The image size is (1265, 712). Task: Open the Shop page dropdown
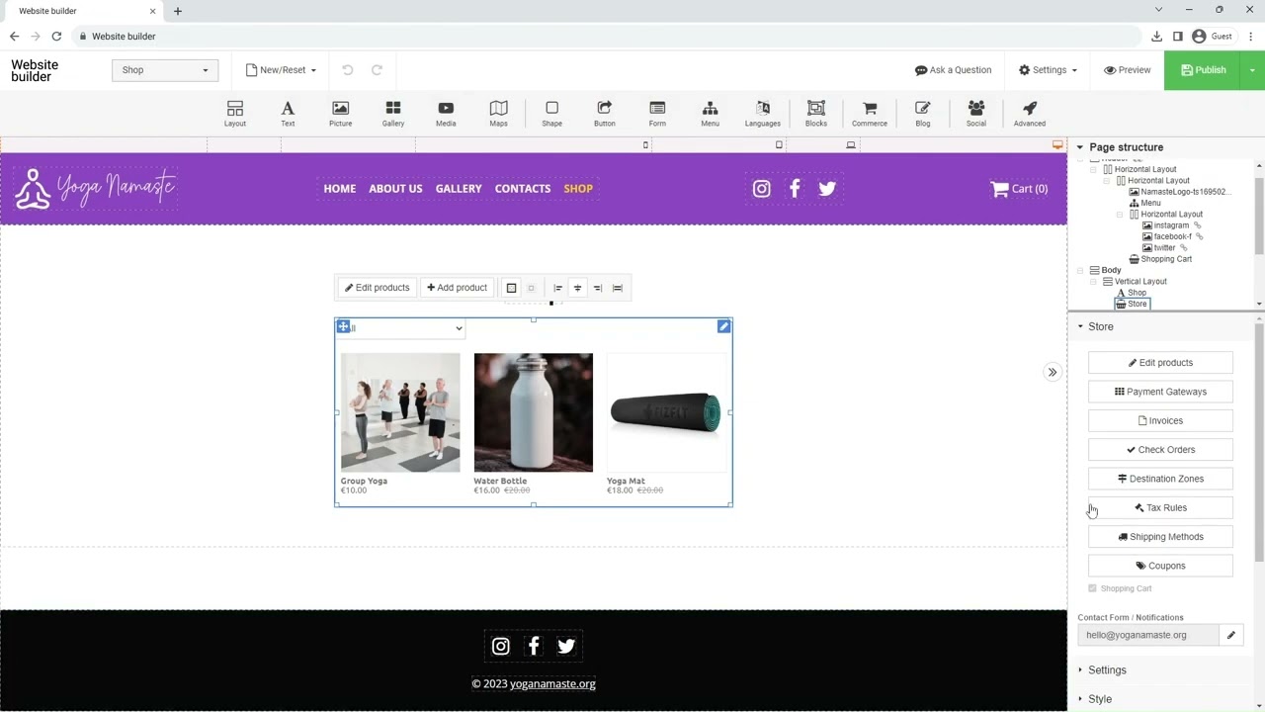click(x=165, y=70)
